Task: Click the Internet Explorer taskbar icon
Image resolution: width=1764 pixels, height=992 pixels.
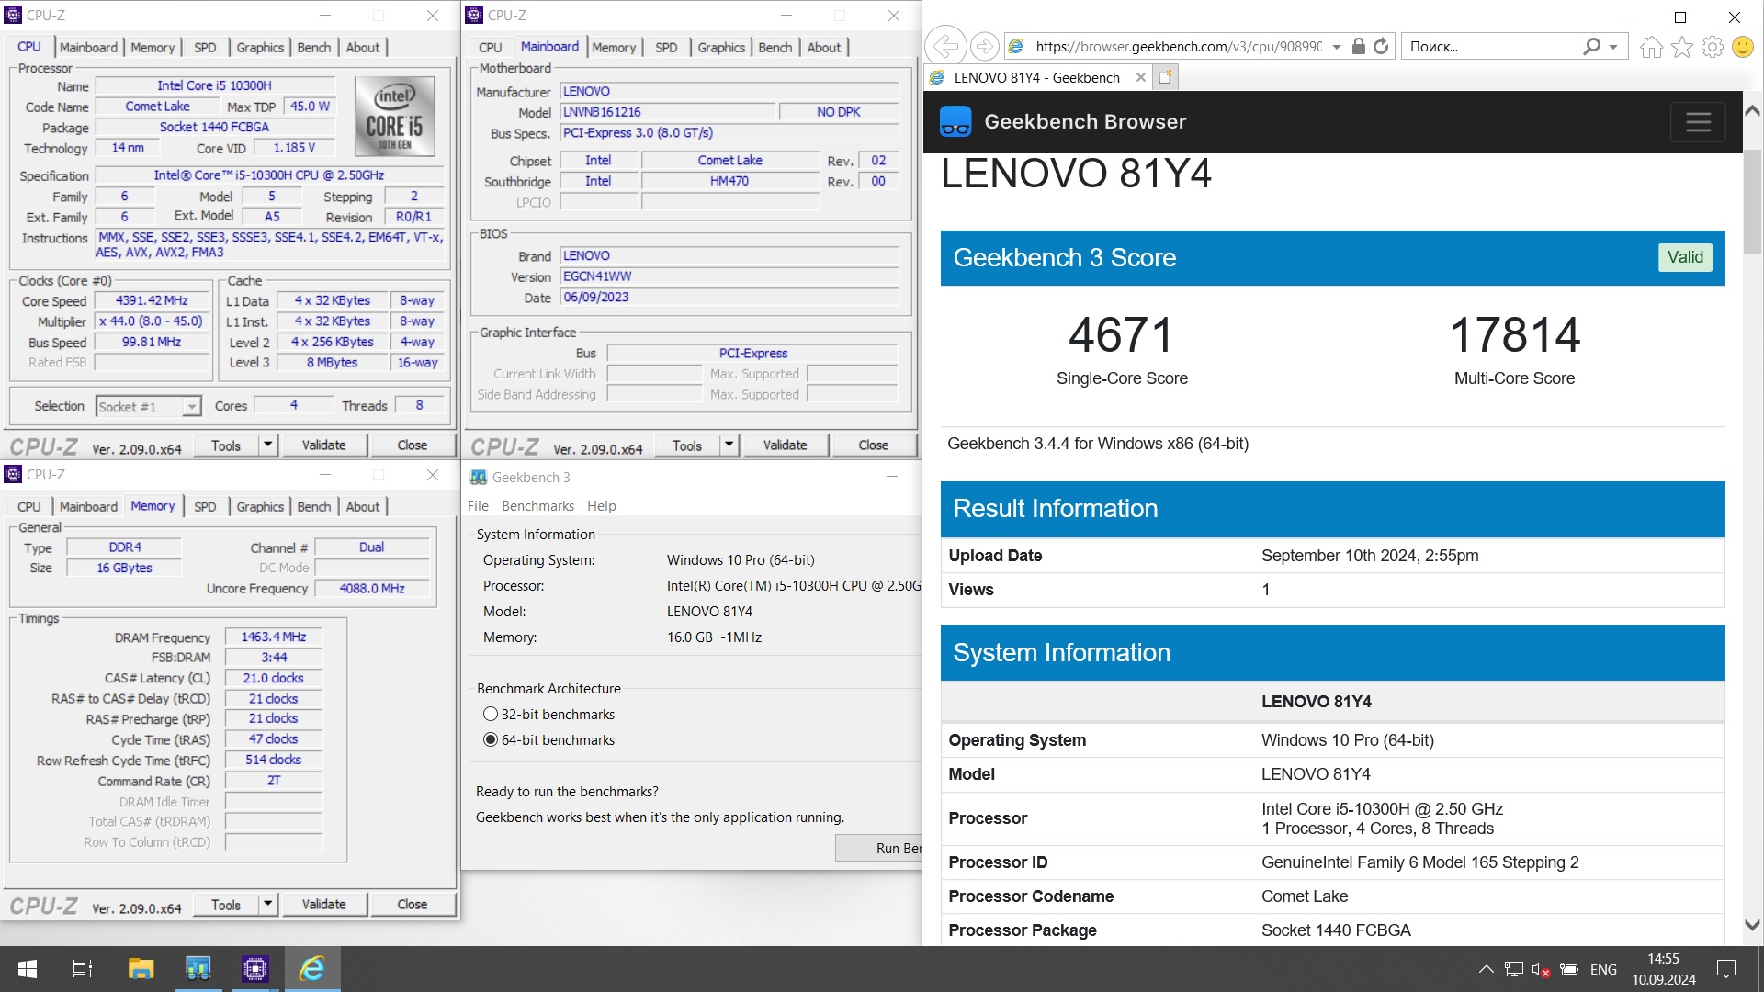Action: pos(311,969)
